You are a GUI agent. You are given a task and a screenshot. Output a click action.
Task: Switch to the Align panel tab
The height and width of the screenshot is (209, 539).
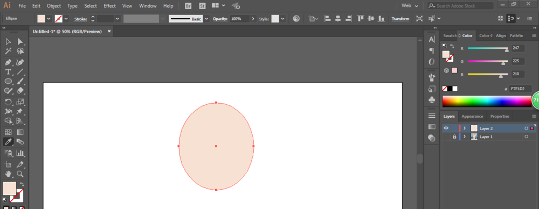[x=501, y=35]
